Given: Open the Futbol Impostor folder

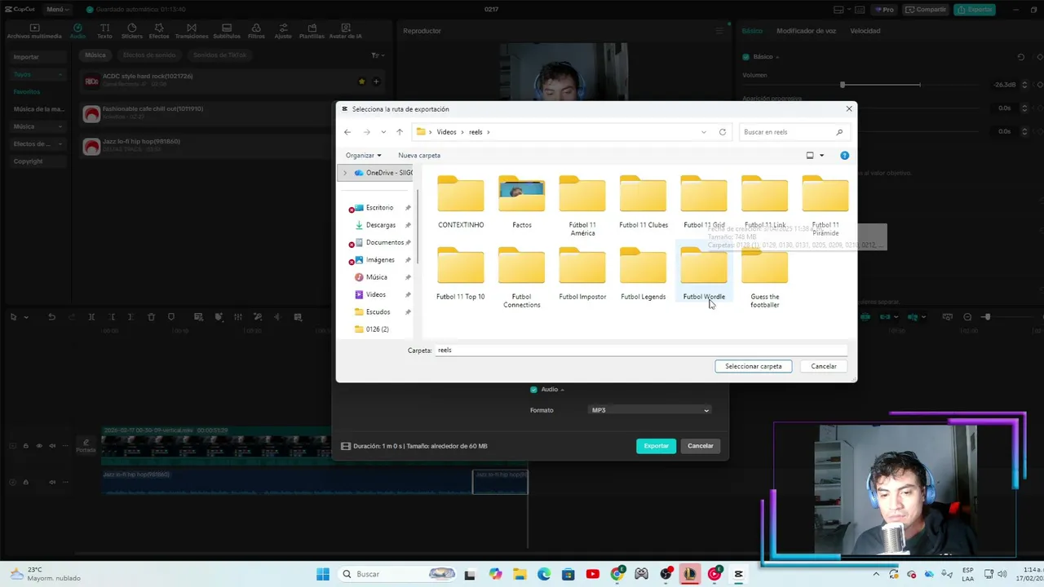Looking at the screenshot, I should [582, 274].
